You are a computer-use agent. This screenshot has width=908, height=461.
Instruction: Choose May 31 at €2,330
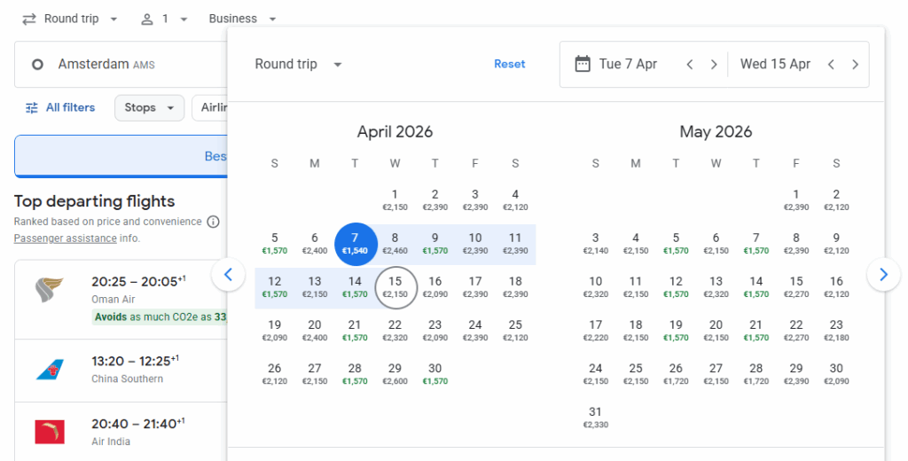[x=596, y=418]
